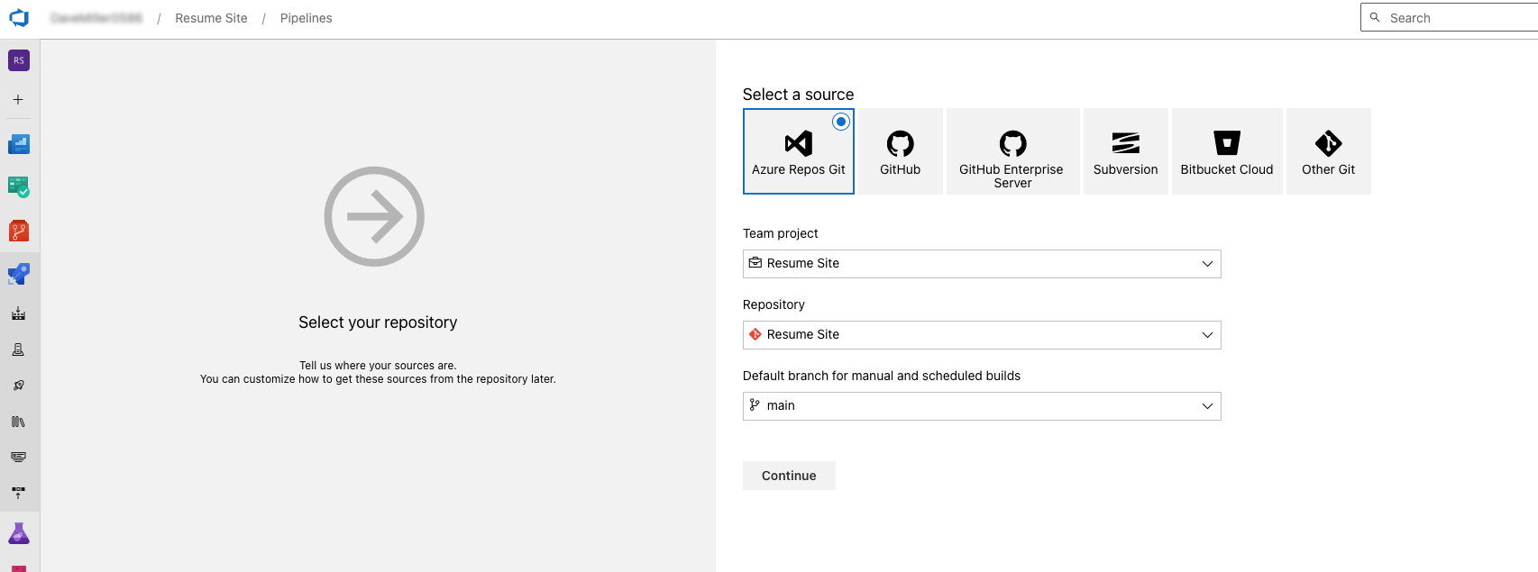Viewport: 1538px width, 572px height.
Task: Click the plus icon in sidebar
Action: (18, 100)
